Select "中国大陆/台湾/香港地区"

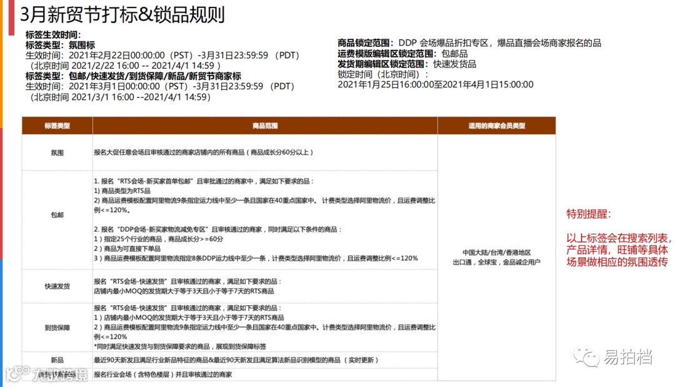(497, 253)
